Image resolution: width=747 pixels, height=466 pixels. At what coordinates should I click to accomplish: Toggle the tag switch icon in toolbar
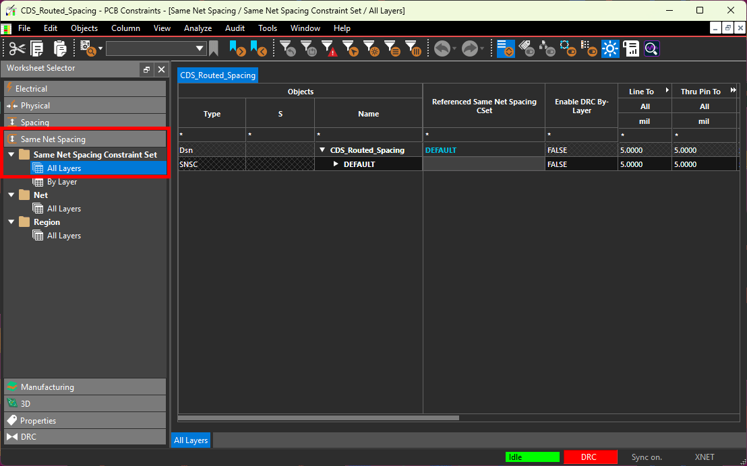527,48
